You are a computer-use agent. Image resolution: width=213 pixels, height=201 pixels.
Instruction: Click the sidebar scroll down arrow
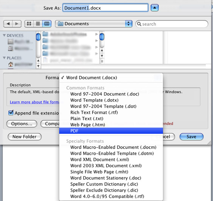(x=38, y=66)
